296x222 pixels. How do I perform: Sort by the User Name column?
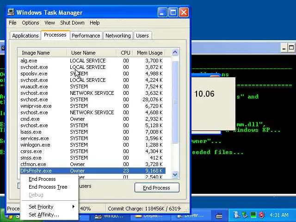coord(92,53)
